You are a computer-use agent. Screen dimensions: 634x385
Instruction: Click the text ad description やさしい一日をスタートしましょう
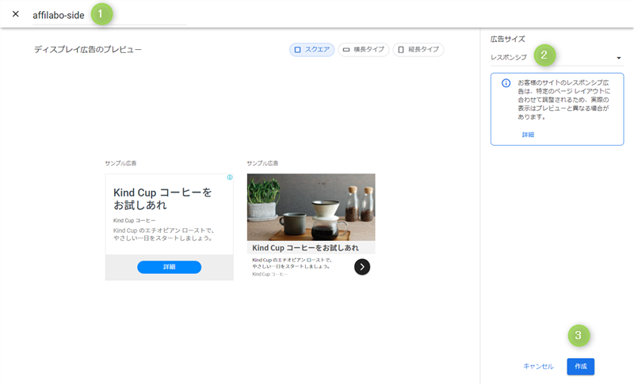[x=163, y=238]
